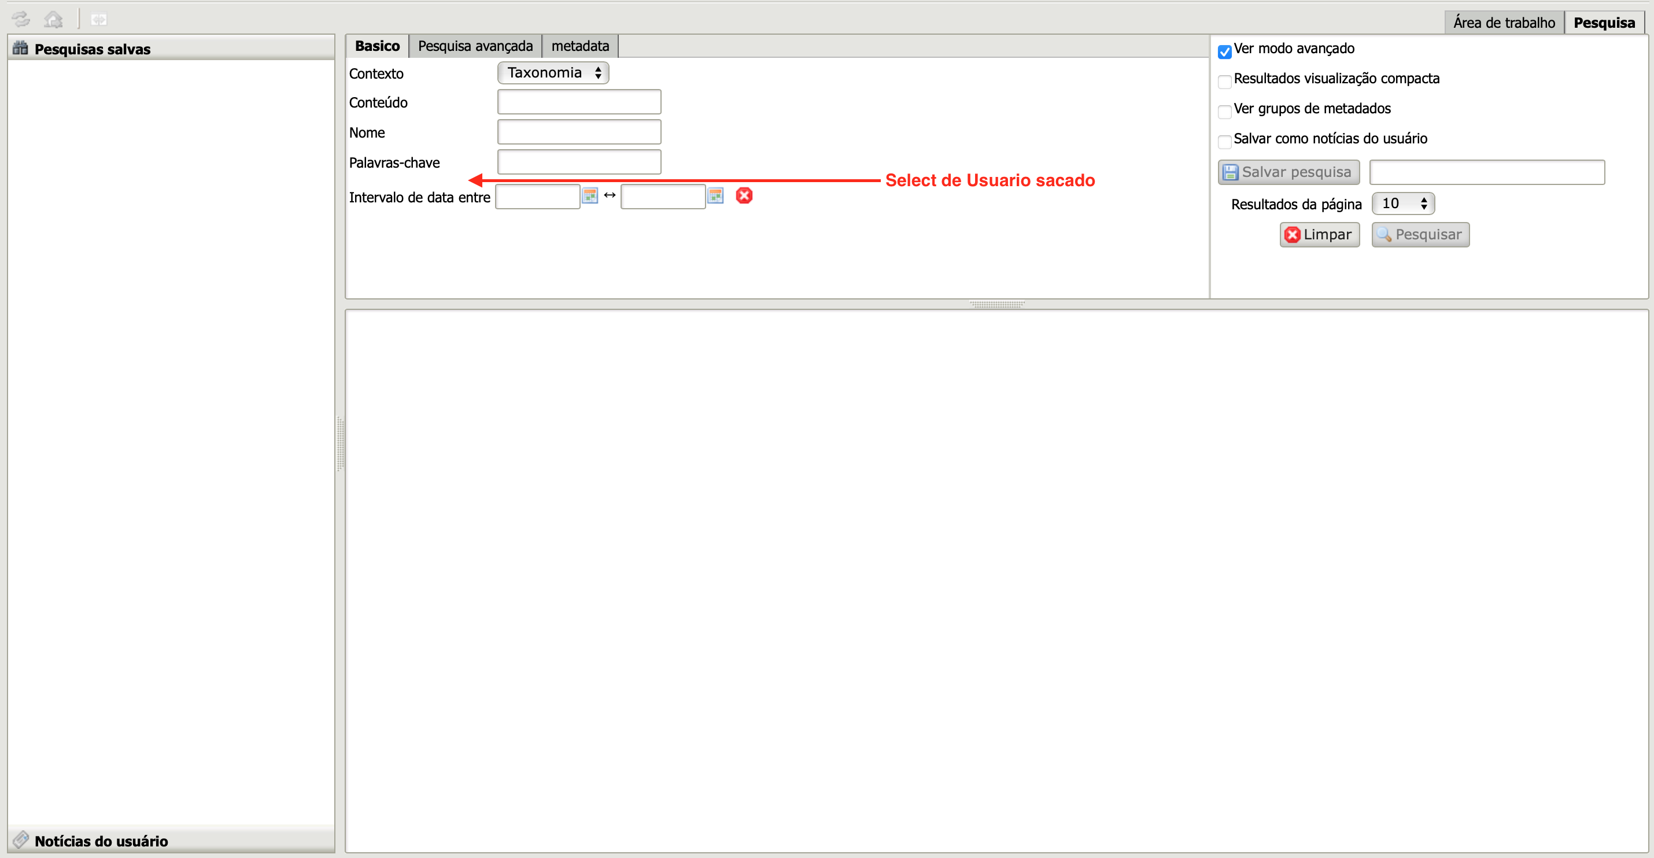Clear the date range with the red X
1654x858 pixels.
coord(744,196)
